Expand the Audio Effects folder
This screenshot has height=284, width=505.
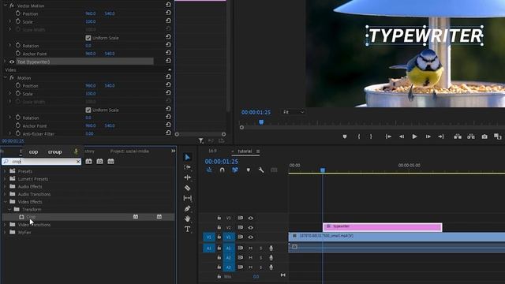5,186
